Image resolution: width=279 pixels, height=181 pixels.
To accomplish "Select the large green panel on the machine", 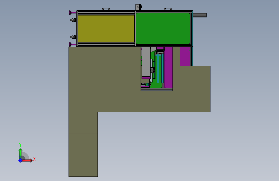I will (163, 28).
